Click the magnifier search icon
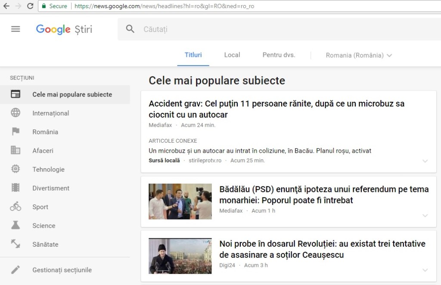The width and height of the screenshot is (441, 285). [130, 29]
